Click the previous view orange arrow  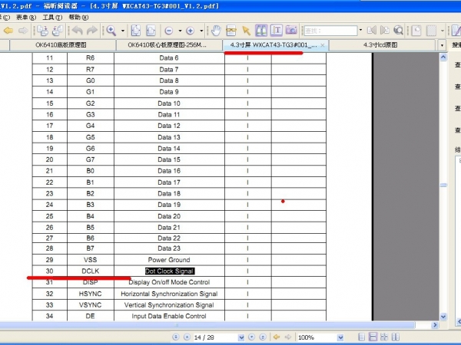[x=276, y=337]
